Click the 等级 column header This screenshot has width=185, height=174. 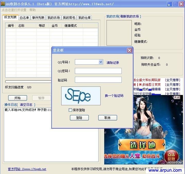[43, 26]
